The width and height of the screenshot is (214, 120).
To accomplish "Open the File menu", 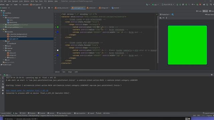I will pyautogui.click(x=1, y=1).
